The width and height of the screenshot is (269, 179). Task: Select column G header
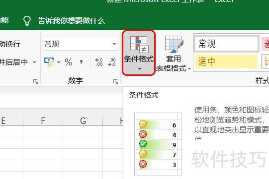click(83, 120)
